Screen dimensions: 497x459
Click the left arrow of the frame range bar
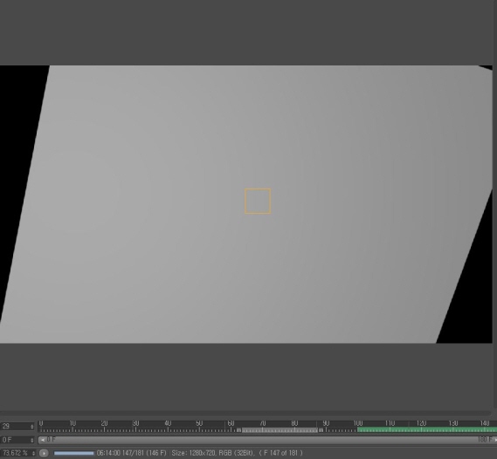point(42,440)
